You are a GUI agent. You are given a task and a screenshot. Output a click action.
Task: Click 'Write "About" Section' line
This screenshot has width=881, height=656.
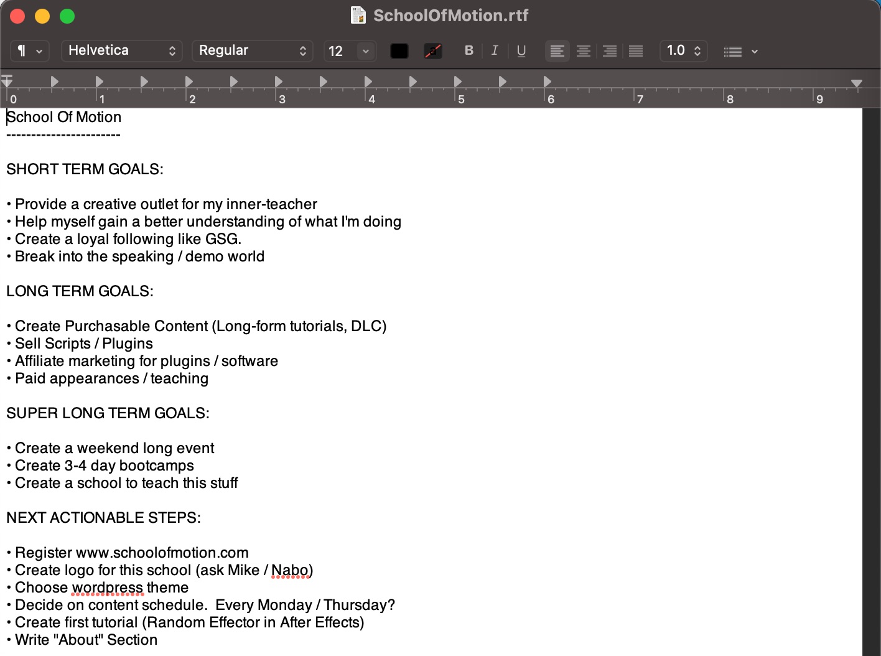click(x=82, y=640)
